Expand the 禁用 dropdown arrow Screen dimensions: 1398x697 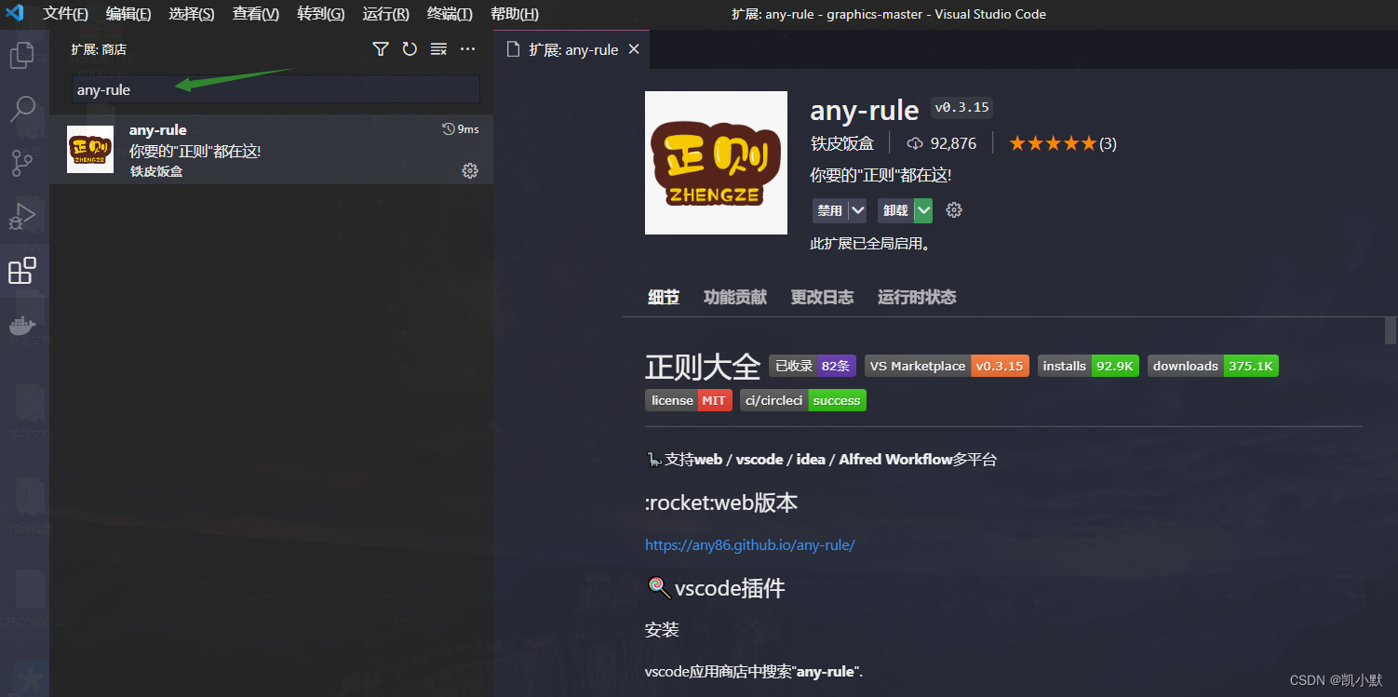point(857,210)
